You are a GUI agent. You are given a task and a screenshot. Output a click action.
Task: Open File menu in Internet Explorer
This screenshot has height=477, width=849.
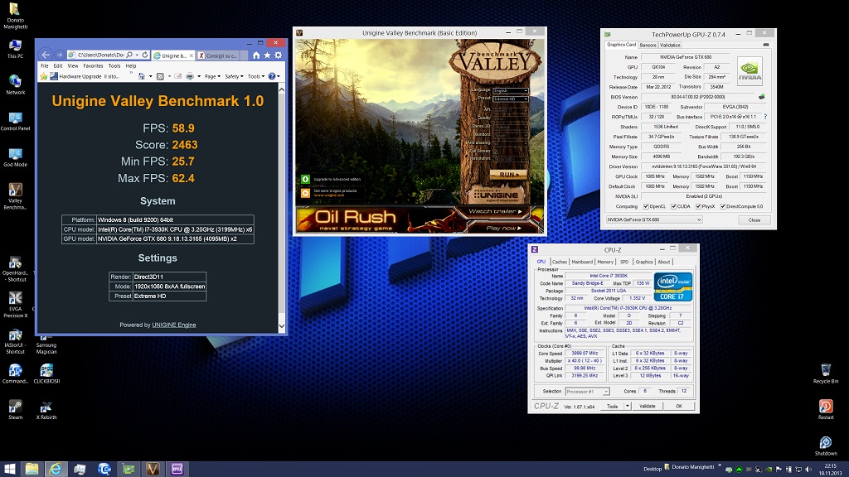coord(45,65)
